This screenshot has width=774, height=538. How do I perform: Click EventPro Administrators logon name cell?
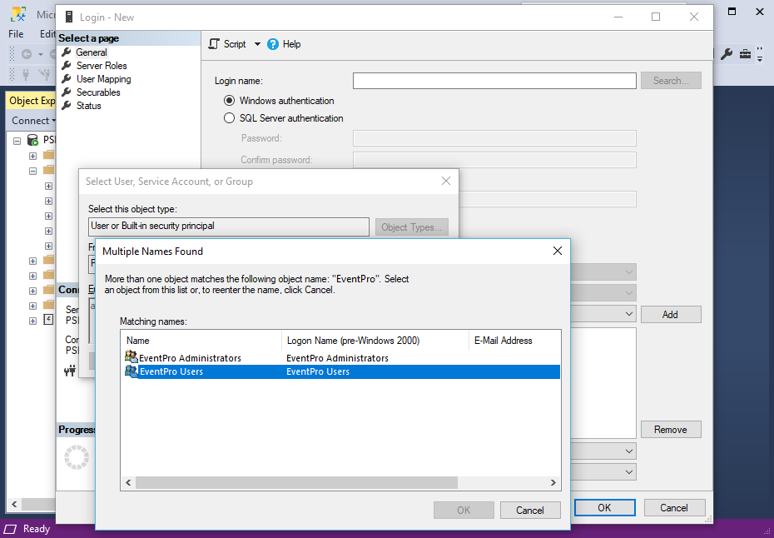click(x=338, y=358)
